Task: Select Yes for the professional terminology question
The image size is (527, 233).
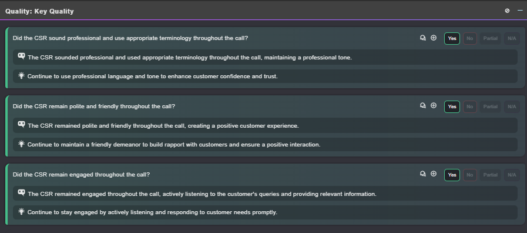Action: click(x=452, y=38)
